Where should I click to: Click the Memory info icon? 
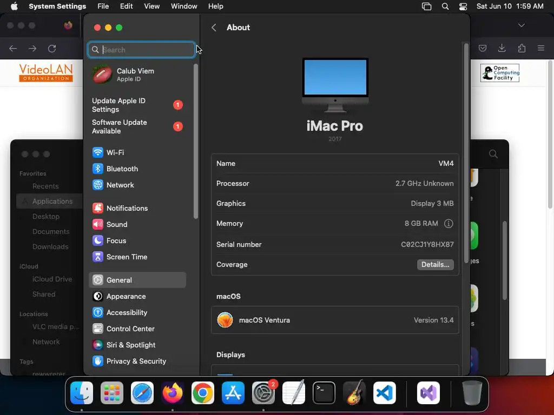click(449, 223)
